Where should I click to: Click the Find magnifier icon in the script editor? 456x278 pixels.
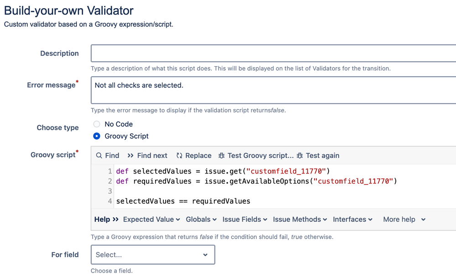point(99,155)
